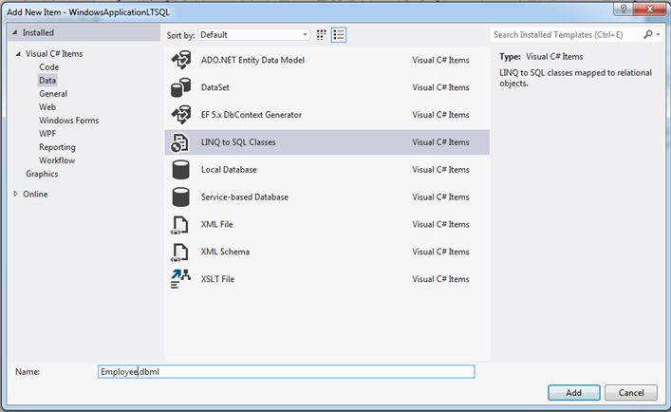This screenshot has width=671, height=412.
Task: Select the Reporting category
Action: 57,147
